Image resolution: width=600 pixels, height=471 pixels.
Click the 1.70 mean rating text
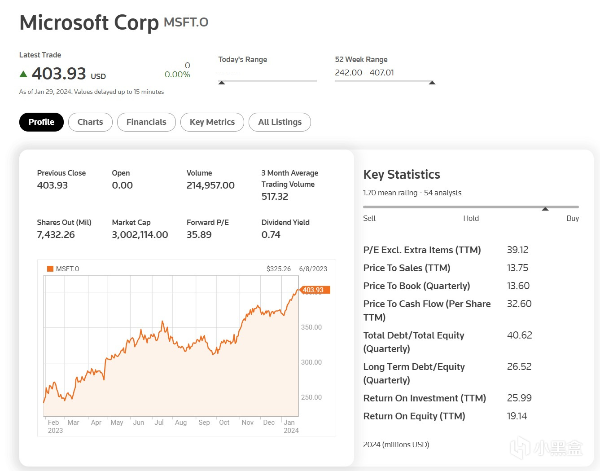[412, 193]
